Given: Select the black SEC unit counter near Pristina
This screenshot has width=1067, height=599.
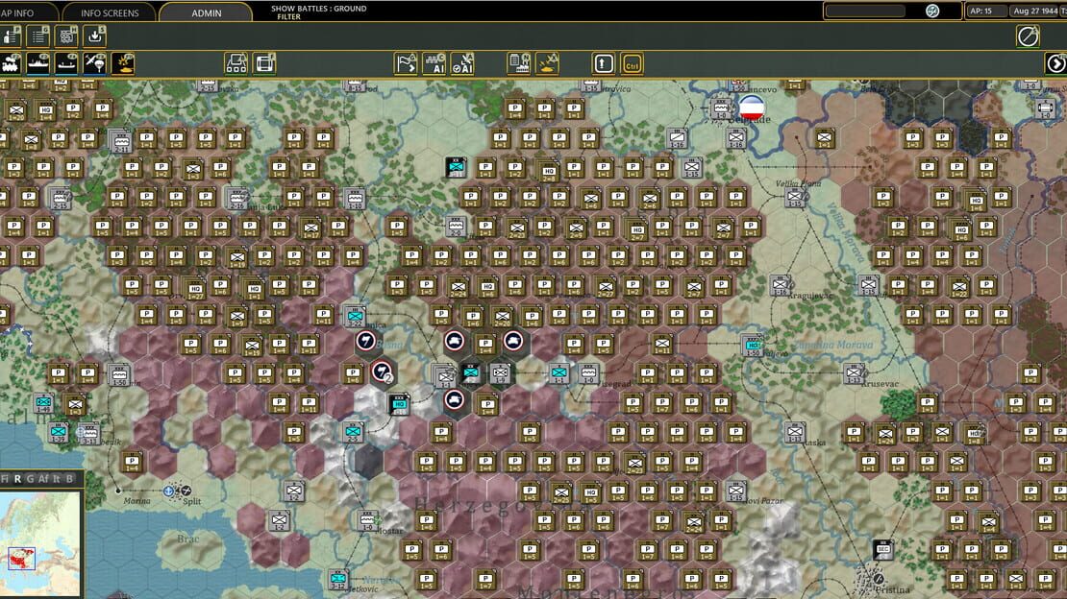Looking at the screenshot, I should coord(883,549).
